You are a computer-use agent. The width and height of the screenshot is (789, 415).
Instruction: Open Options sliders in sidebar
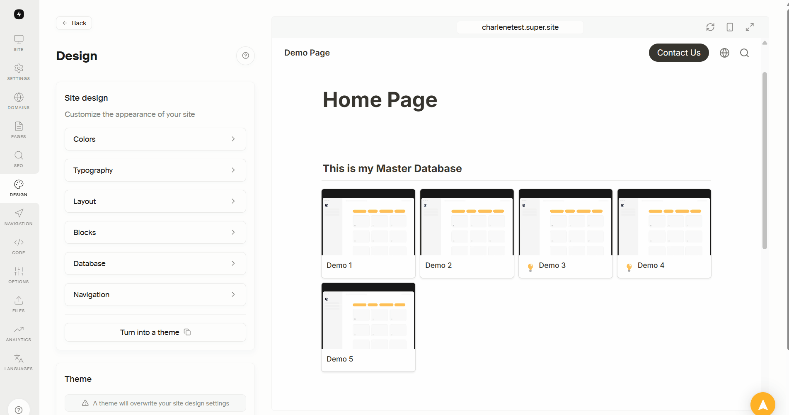[x=19, y=275]
